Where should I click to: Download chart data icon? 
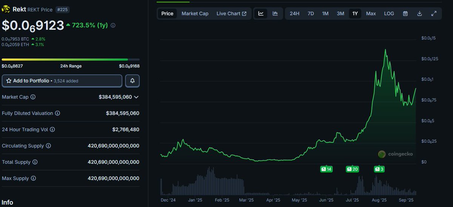(419, 14)
